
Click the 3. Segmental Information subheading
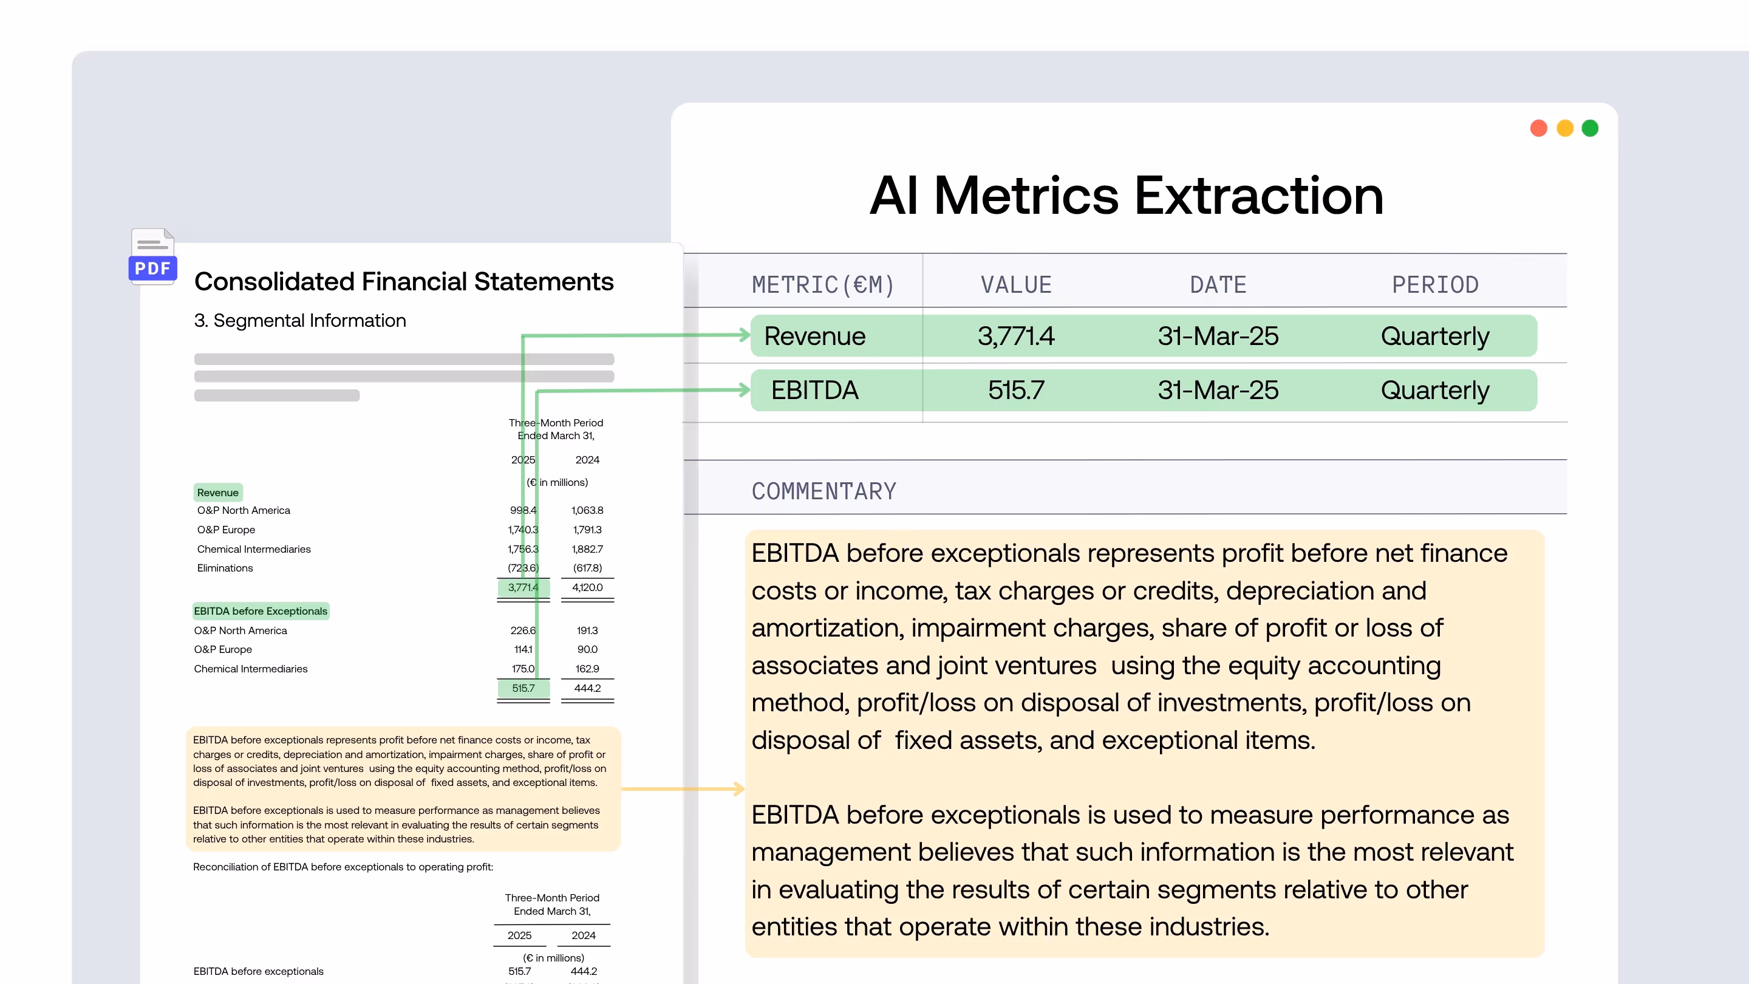[x=300, y=321]
